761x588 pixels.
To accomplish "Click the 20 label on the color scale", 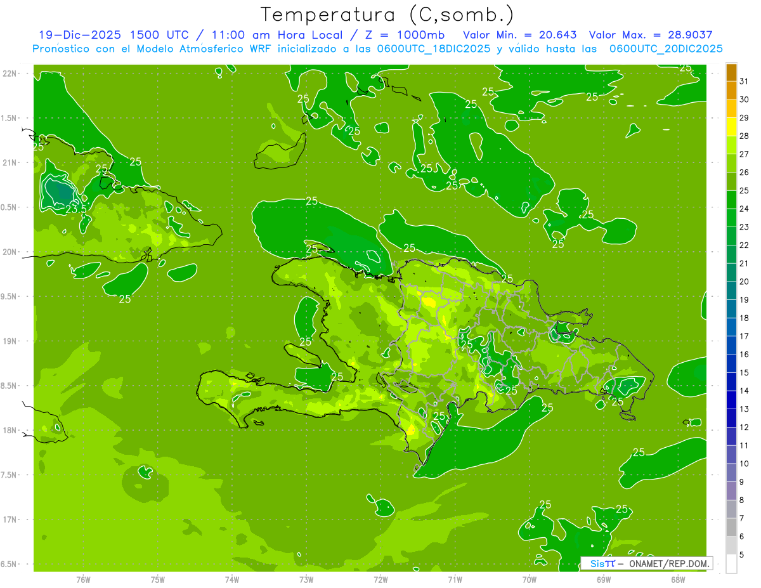I will pyautogui.click(x=745, y=282).
